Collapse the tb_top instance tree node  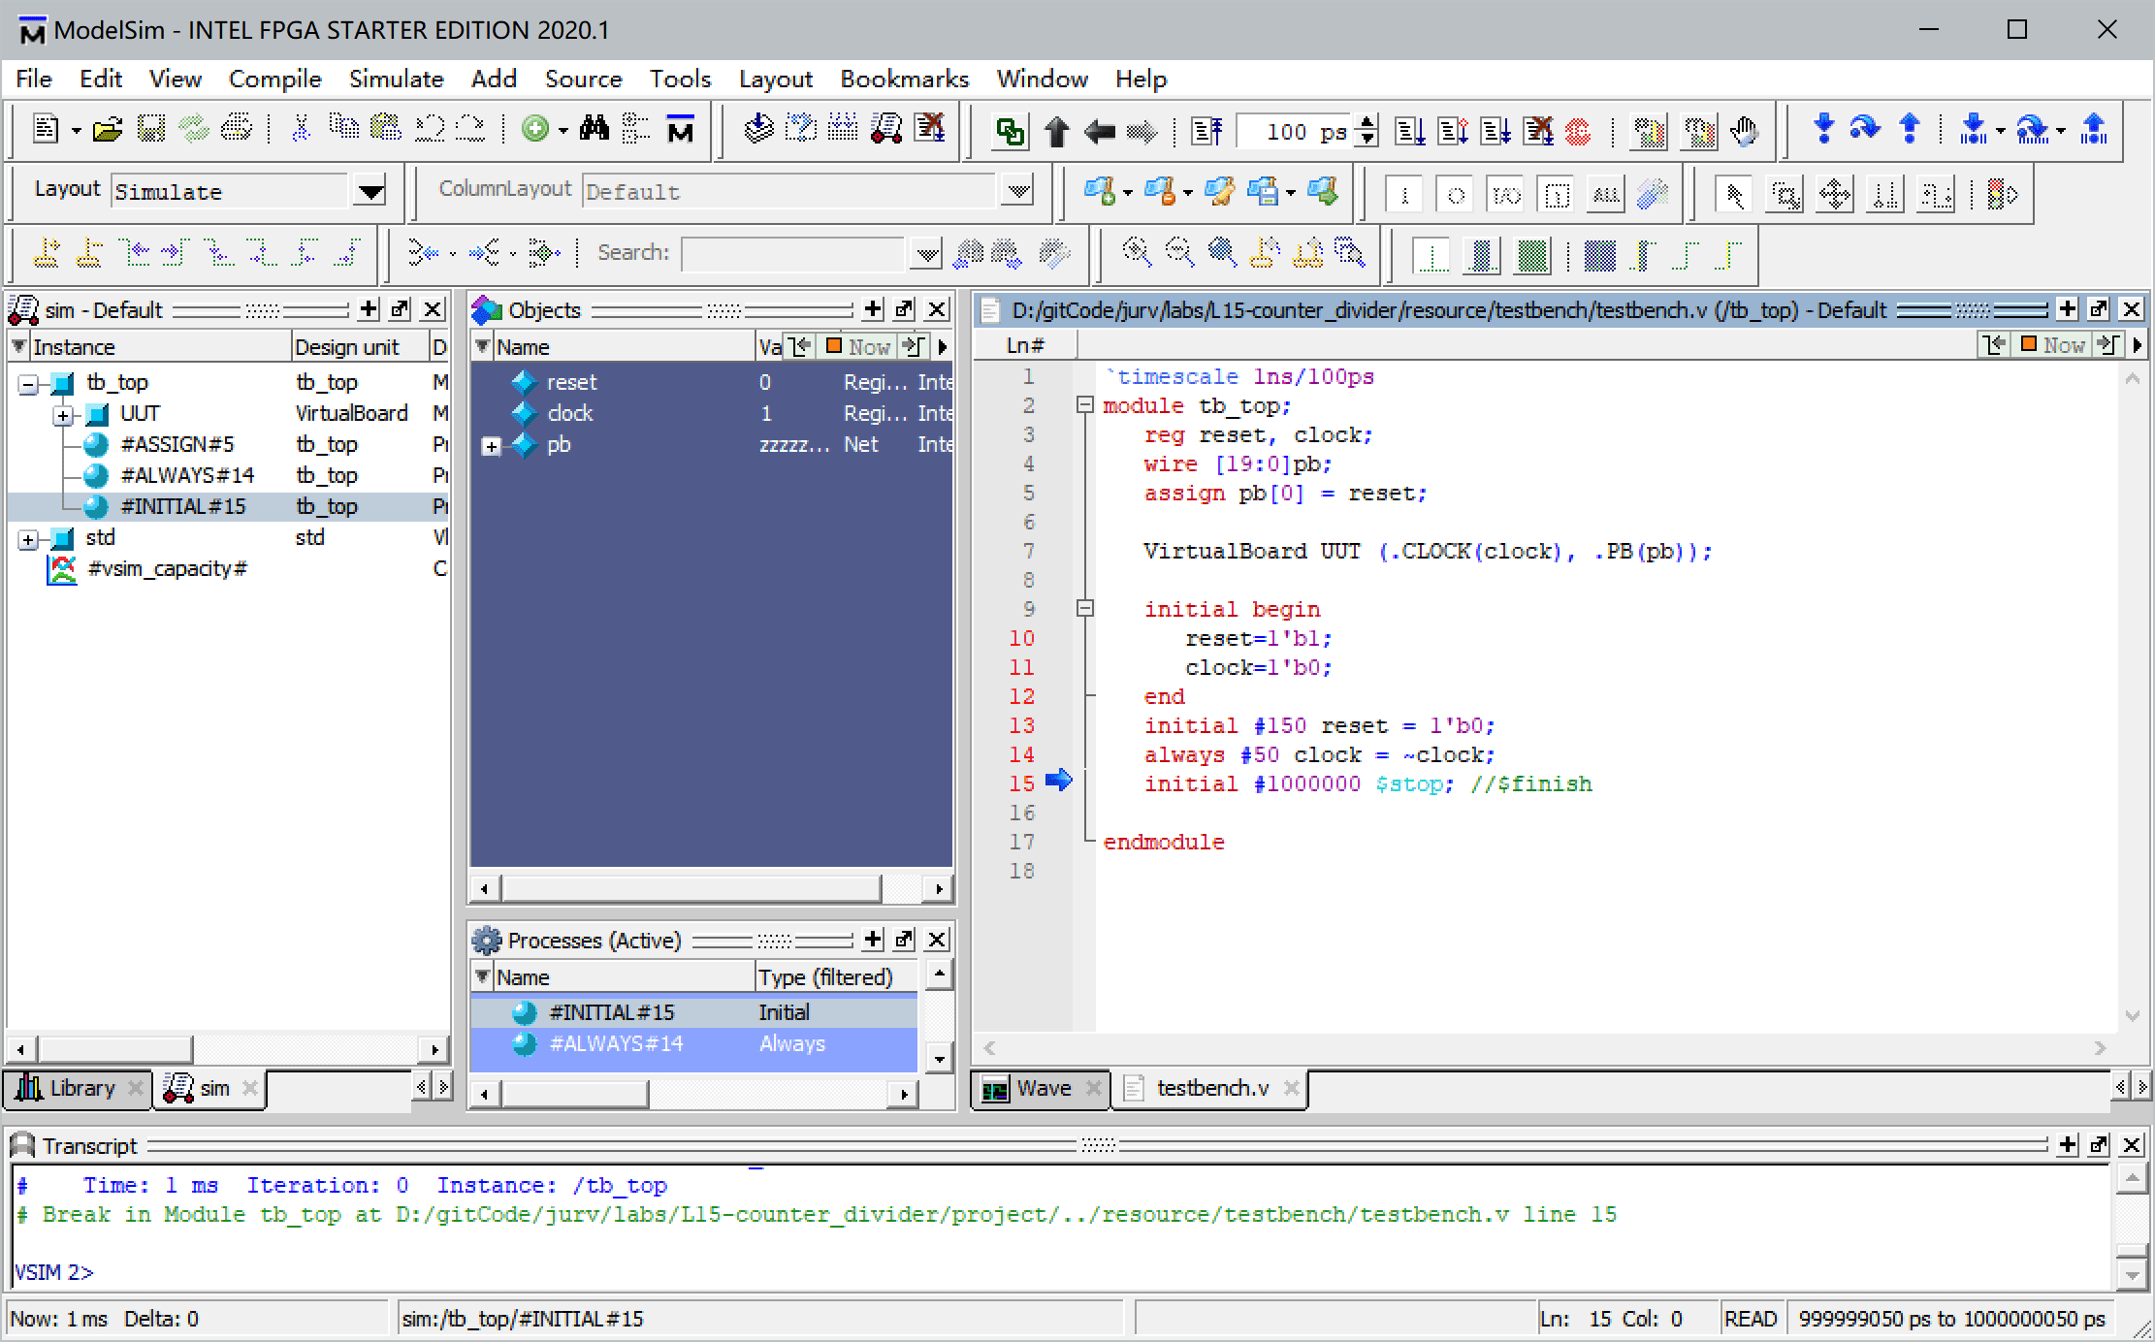click(x=28, y=384)
